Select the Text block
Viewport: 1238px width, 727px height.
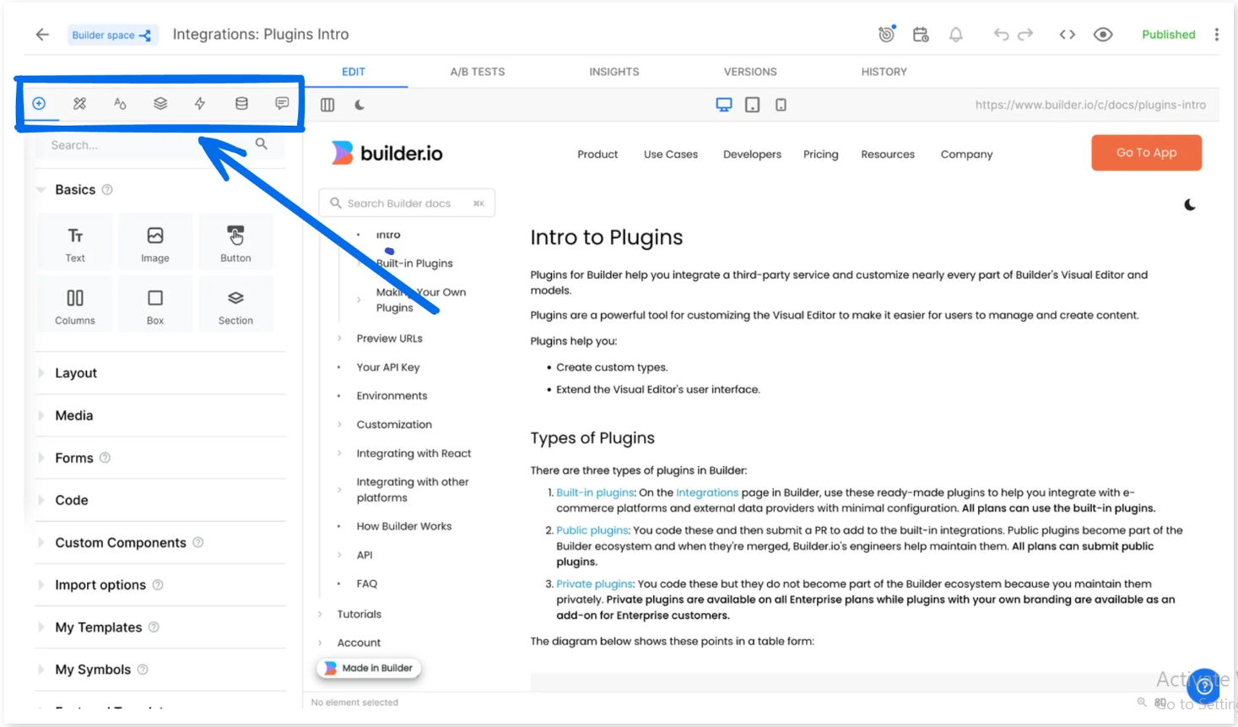pyautogui.click(x=75, y=244)
